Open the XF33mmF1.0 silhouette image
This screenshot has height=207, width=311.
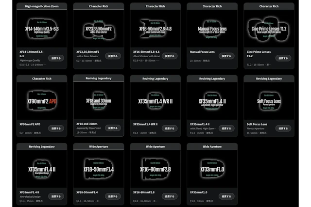pos(212,169)
